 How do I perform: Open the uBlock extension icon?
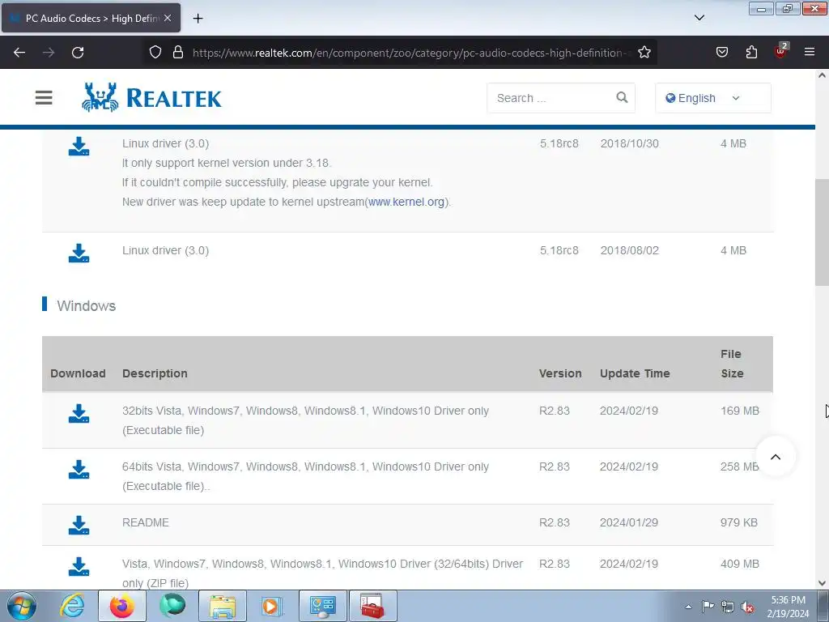click(781, 51)
